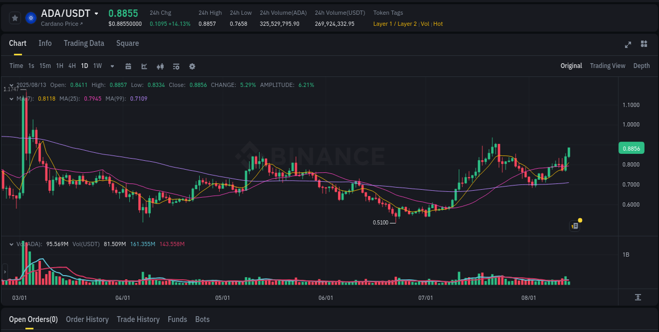Image resolution: width=659 pixels, height=332 pixels.
Task: Open the time interval calendar icon
Action: (129, 66)
